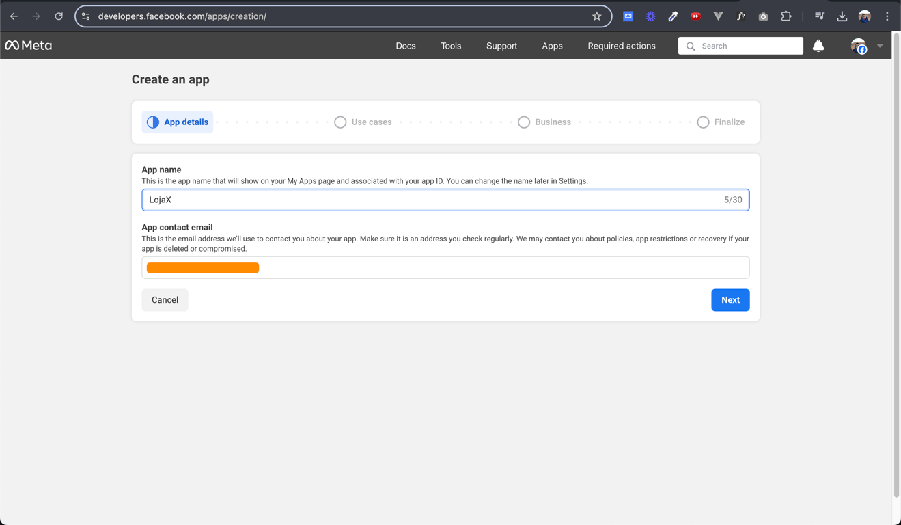The height and width of the screenshot is (525, 901).
Task: Click the "App name" label
Action: tap(161, 170)
